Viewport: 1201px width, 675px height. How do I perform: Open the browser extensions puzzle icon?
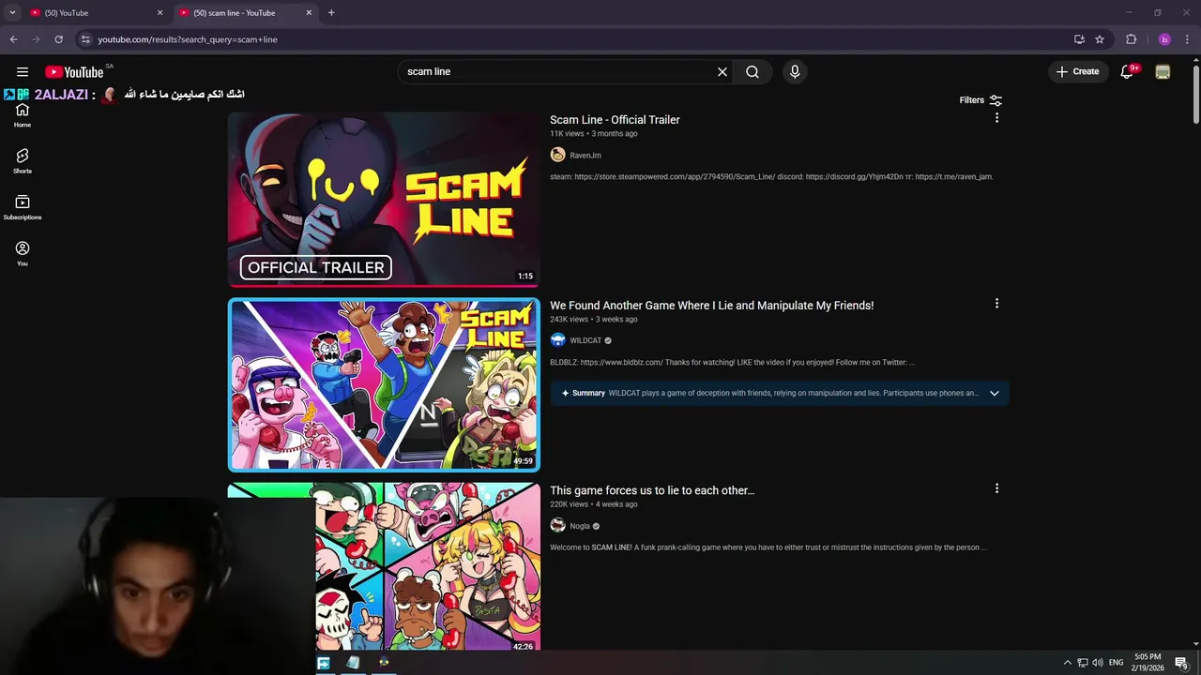[x=1132, y=39]
